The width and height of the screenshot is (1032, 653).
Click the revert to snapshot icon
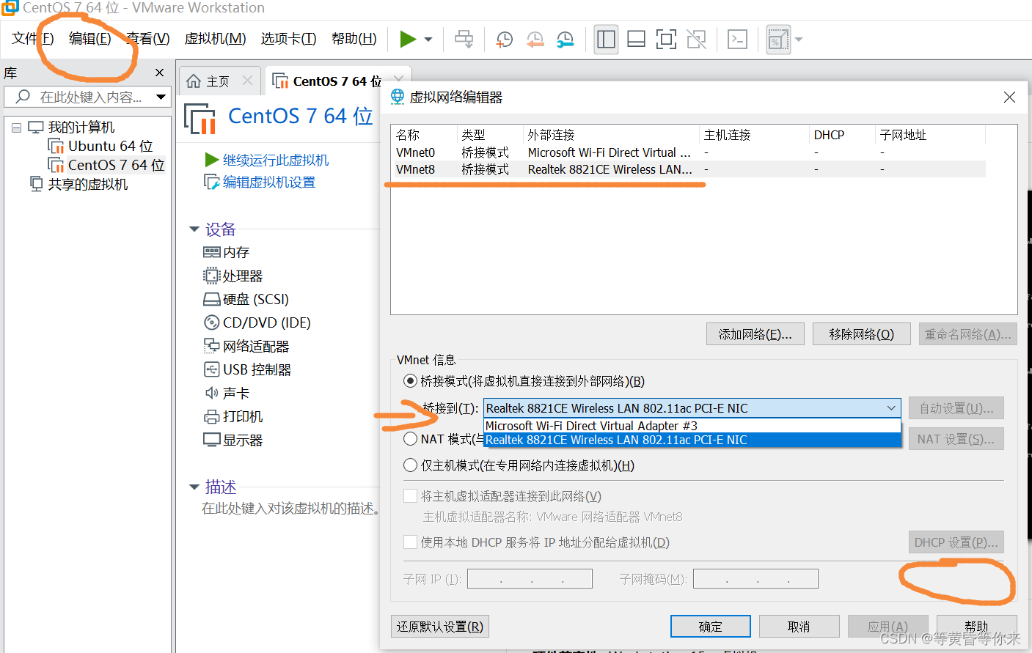pyautogui.click(x=535, y=40)
